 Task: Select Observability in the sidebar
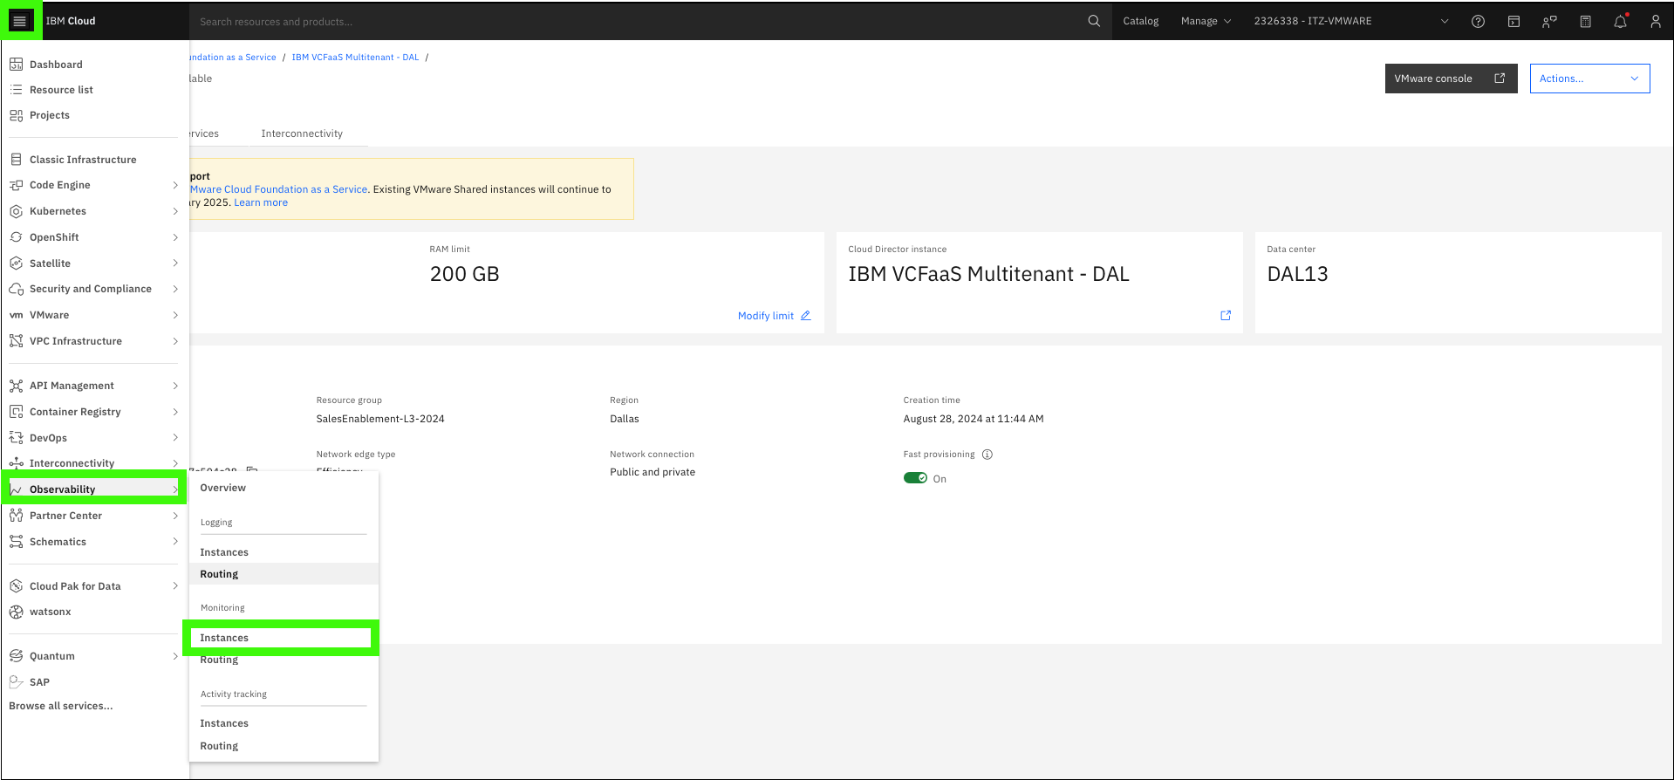(x=94, y=489)
